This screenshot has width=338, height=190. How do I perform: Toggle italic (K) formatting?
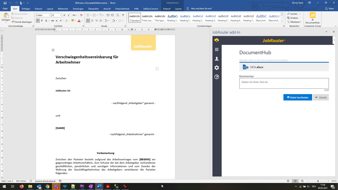tap(42, 21)
